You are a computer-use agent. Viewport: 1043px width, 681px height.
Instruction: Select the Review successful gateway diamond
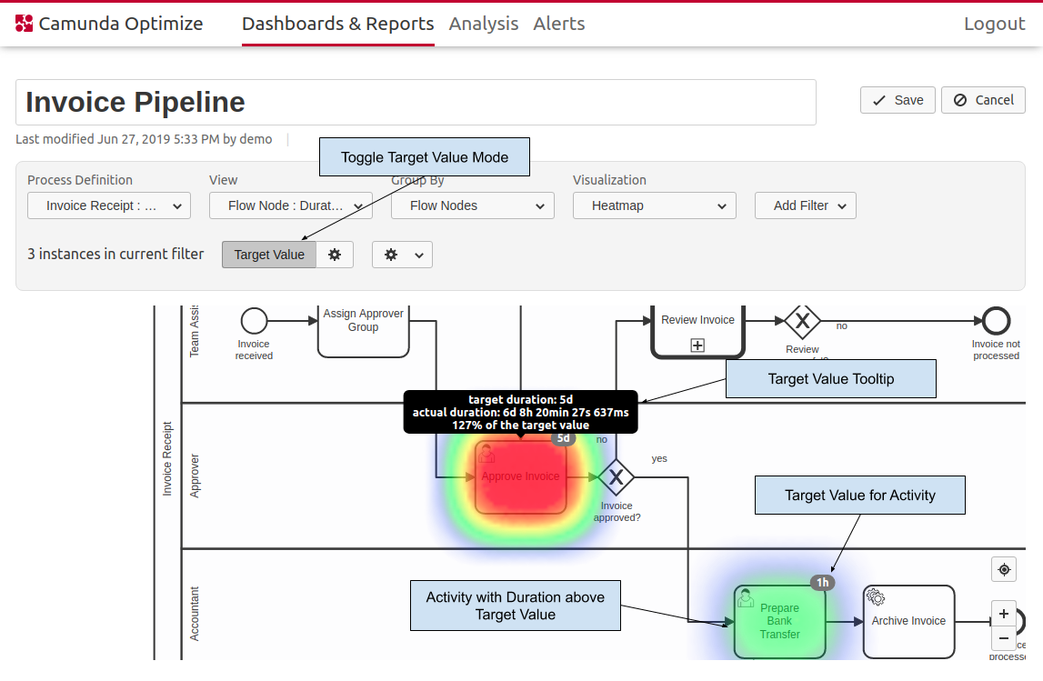pyautogui.click(x=802, y=321)
